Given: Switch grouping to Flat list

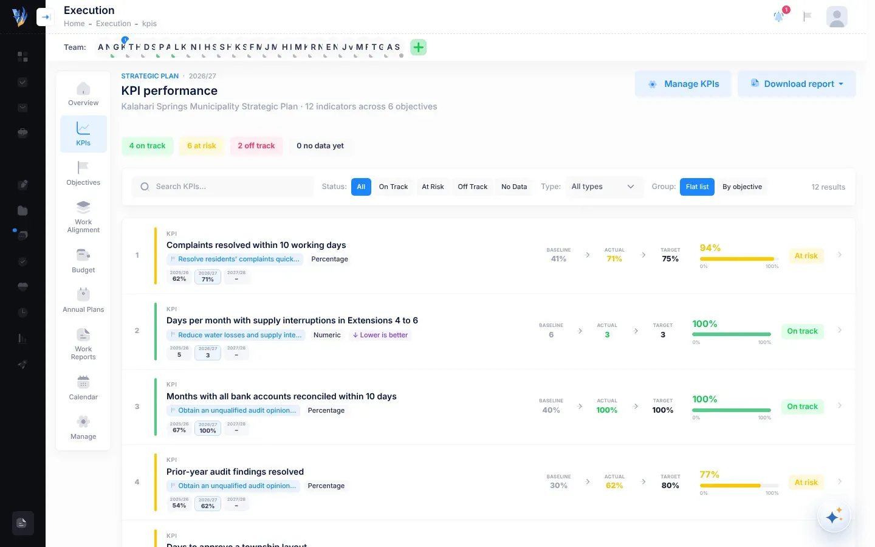Looking at the screenshot, I should click(697, 187).
